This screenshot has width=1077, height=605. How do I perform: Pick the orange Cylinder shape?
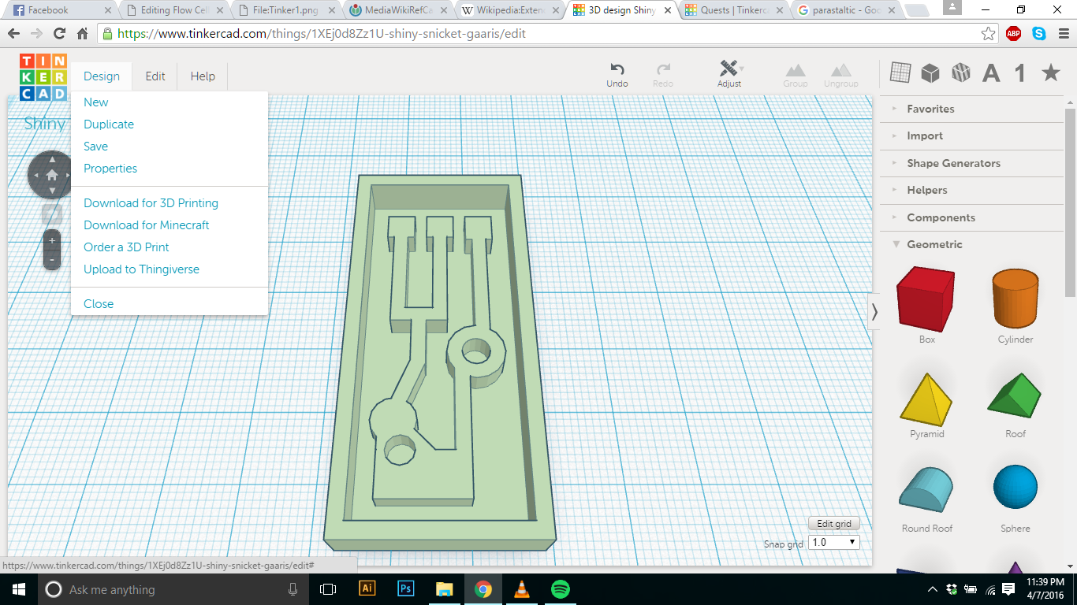1015,299
